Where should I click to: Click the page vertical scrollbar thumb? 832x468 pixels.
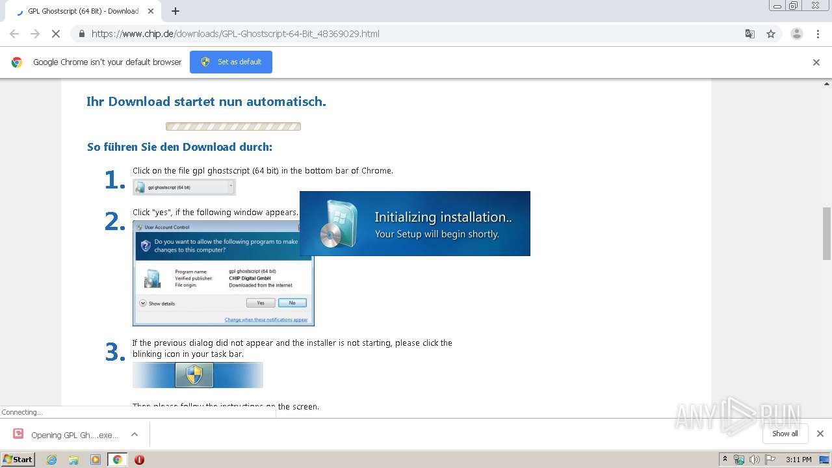coord(827,233)
